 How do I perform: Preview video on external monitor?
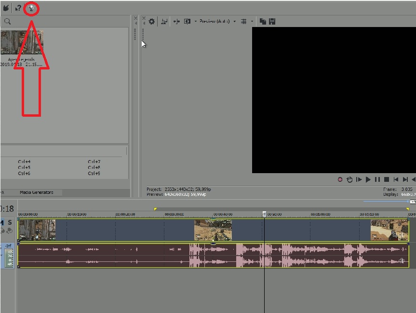tap(164, 21)
